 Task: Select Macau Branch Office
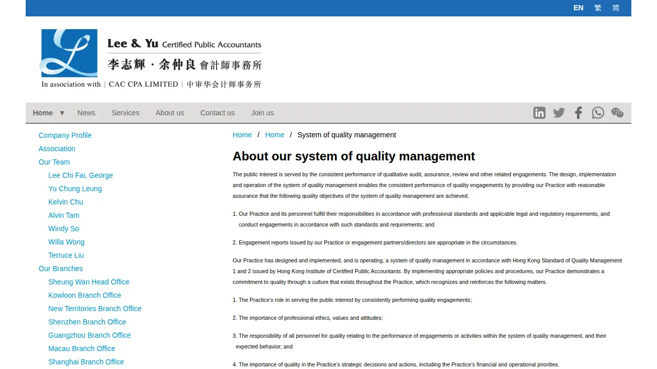(x=82, y=348)
